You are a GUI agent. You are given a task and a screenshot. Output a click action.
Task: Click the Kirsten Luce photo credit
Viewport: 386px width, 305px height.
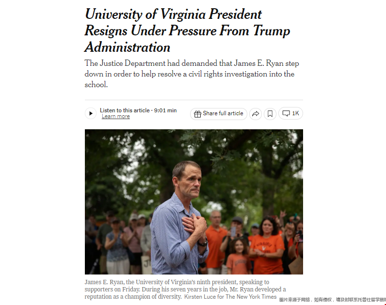pyautogui.click(x=230, y=297)
